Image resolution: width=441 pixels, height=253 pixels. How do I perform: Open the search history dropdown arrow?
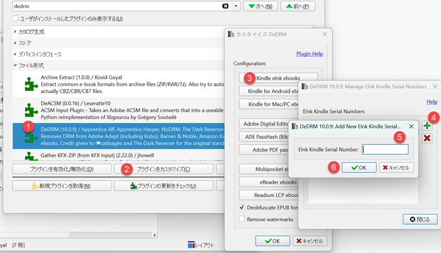(x=236, y=6)
